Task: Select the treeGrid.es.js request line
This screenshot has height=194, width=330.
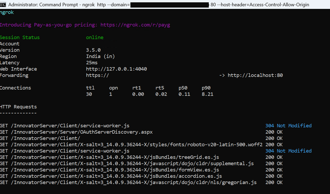Action: point(109,157)
